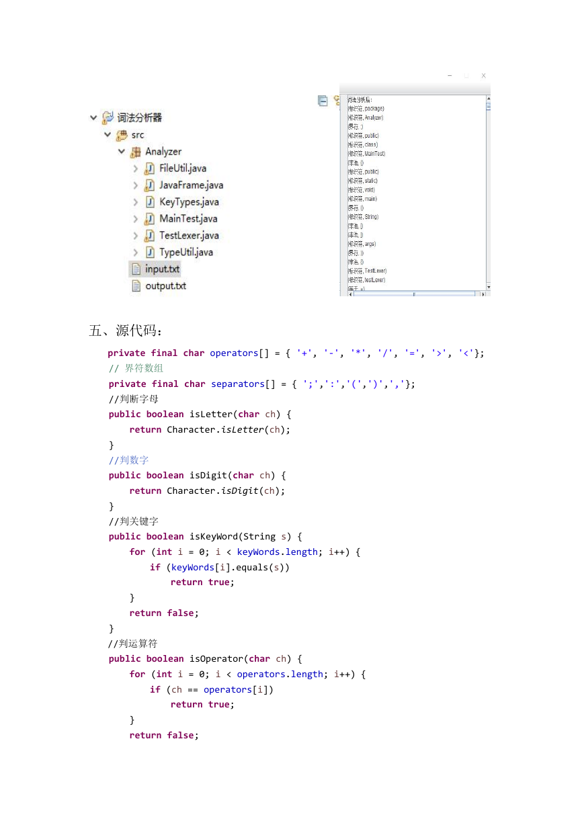Click the //判关键字 comment line
The width and height of the screenshot is (584, 825).
[133, 521]
